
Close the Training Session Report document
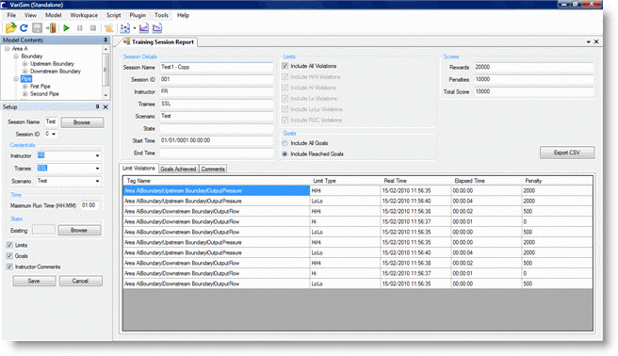[x=596, y=41]
